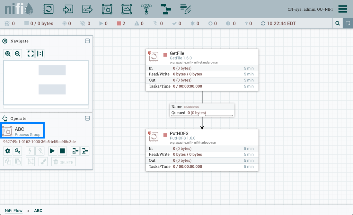
Task: Collapse the Navigate panel
Action: [x=87, y=41]
